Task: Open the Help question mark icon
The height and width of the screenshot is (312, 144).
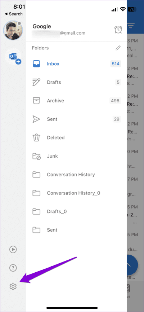Action: (x=13, y=268)
